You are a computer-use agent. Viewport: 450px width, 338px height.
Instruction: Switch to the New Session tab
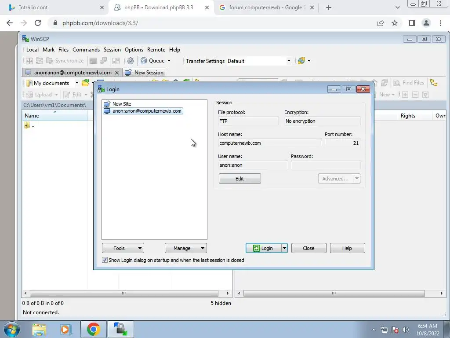[x=144, y=73]
